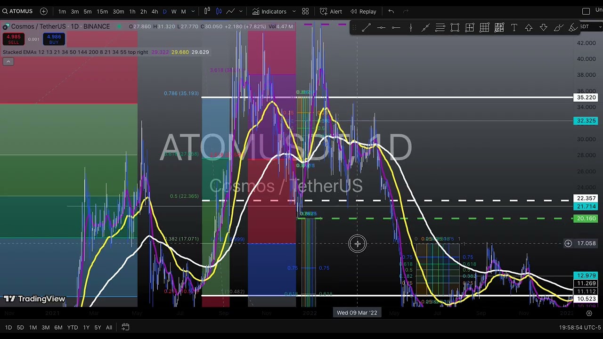Viewport: 603px width, 339px height.
Task: Select the highlighter tool
Action: tap(573, 28)
